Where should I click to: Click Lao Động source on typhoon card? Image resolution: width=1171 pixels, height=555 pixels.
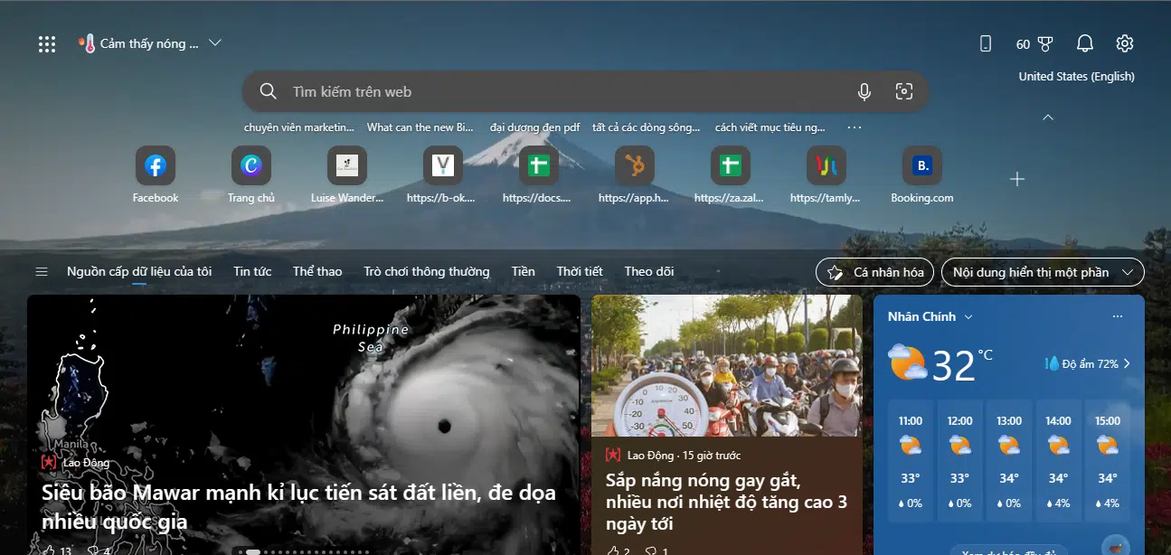(x=75, y=463)
